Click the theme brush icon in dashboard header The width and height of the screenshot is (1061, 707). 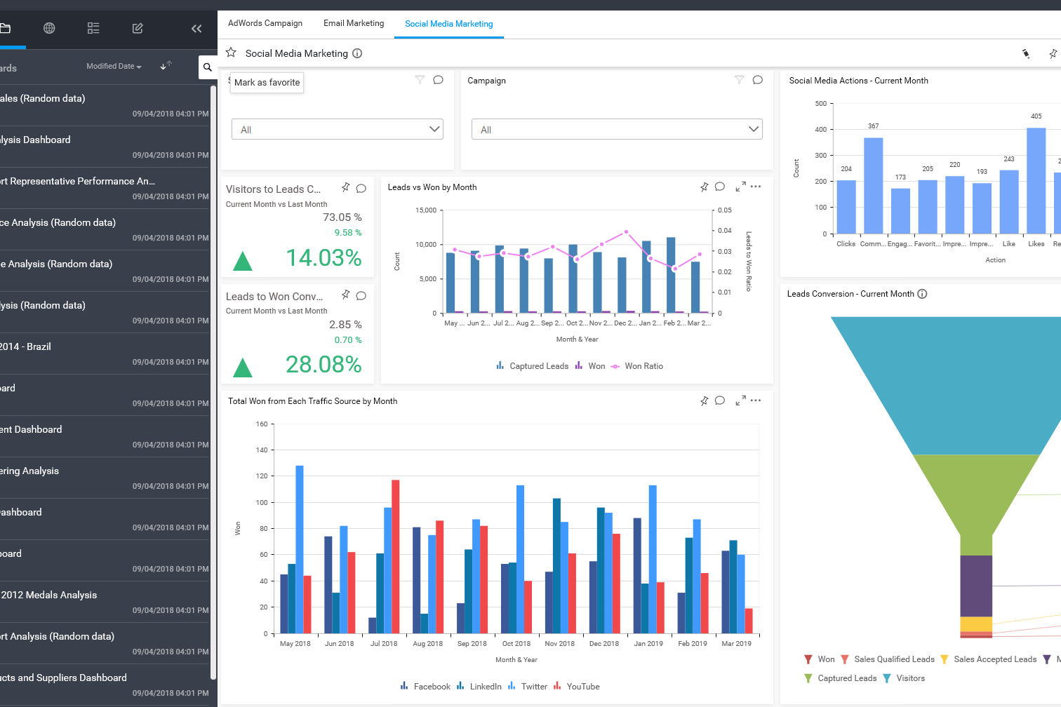coord(1026,53)
